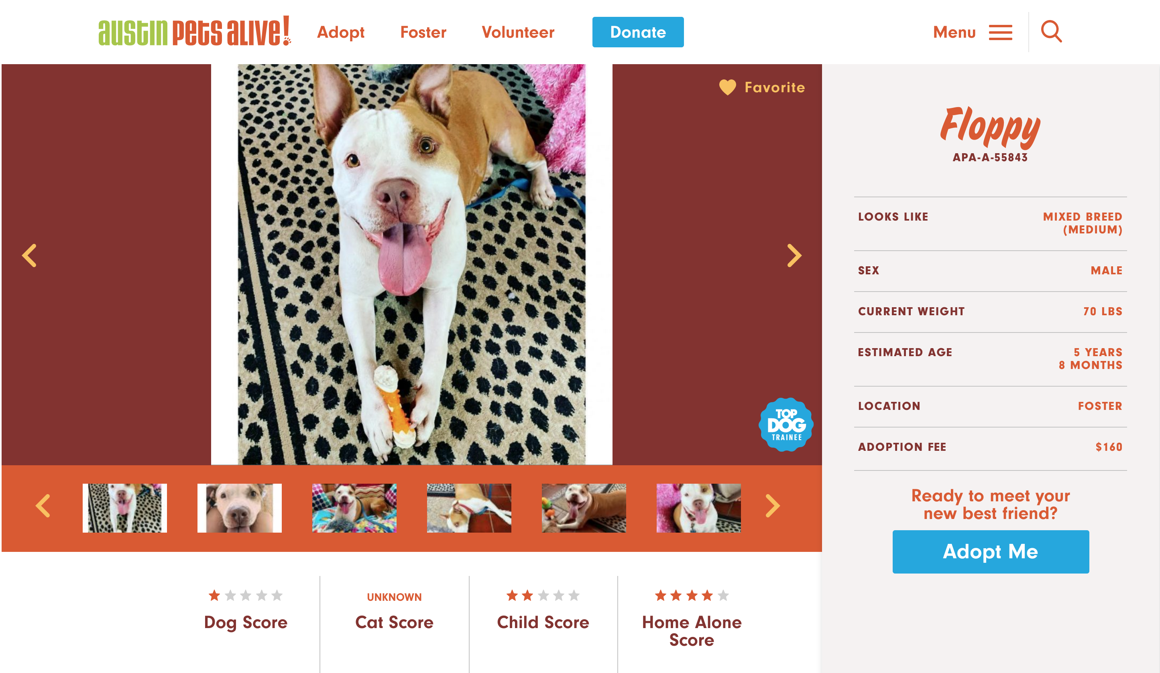
Task: Click the heart Favorite icon
Action: (727, 87)
